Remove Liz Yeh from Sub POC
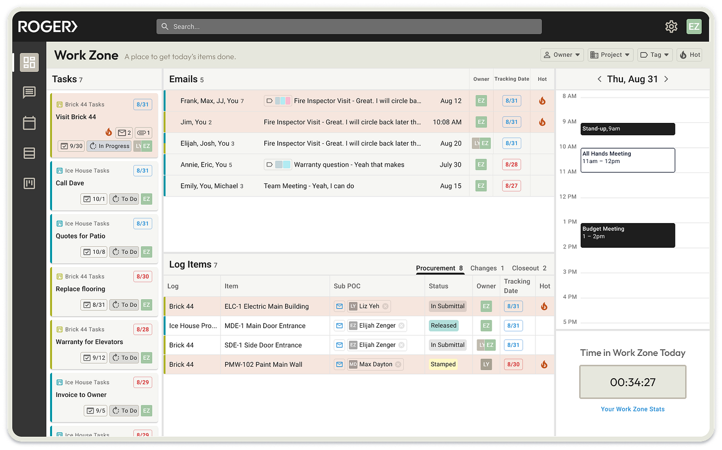This screenshot has height=450, width=722. 385,306
